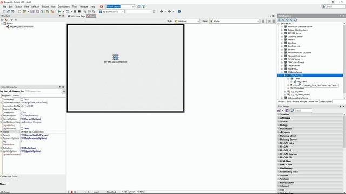
Task: Pin the Data Explorer panel
Action: [340, 16]
